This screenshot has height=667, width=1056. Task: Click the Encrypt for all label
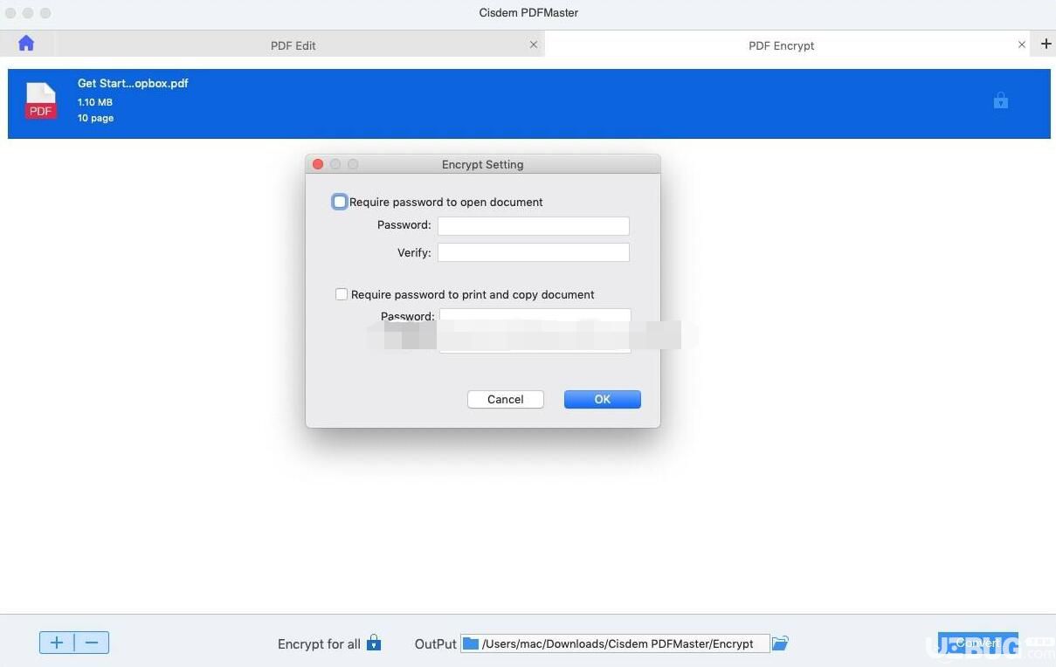pyautogui.click(x=319, y=643)
